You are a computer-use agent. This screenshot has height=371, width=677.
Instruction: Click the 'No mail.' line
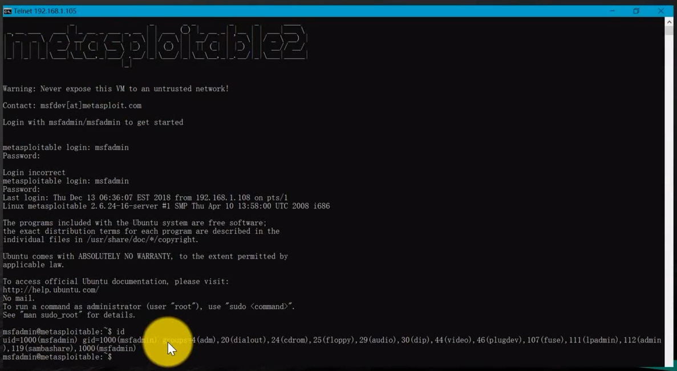tap(19, 299)
